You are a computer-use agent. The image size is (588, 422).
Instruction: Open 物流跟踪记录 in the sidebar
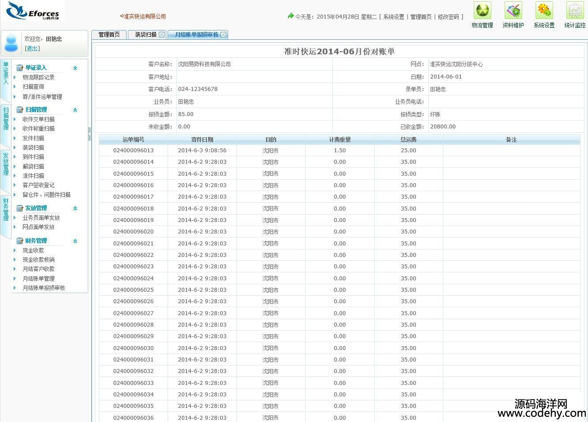tap(39, 77)
